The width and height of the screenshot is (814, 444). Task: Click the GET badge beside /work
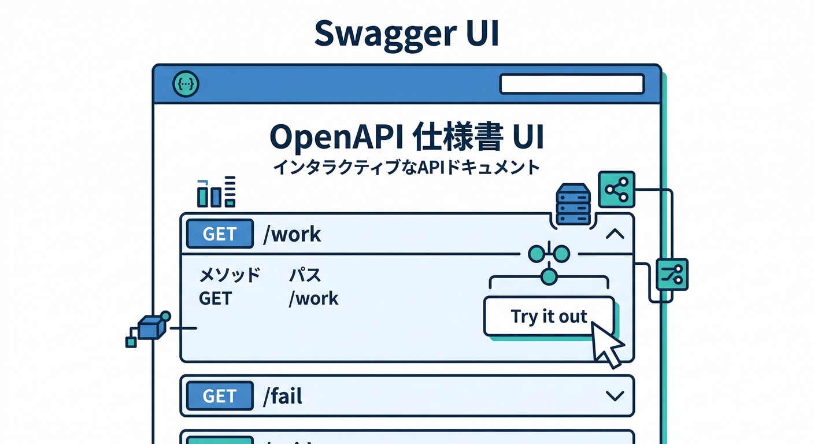(x=220, y=234)
